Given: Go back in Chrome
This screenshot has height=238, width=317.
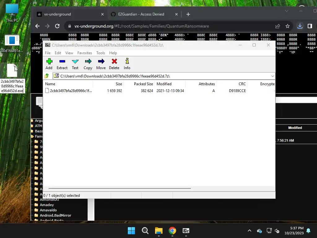Looking at the screenshot, I should tap(37, 26).
